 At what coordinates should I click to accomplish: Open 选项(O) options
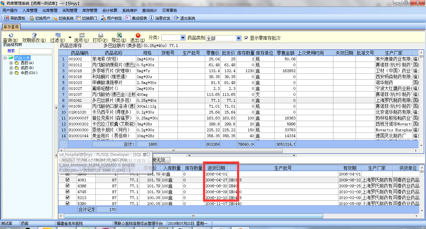point(81,38)
